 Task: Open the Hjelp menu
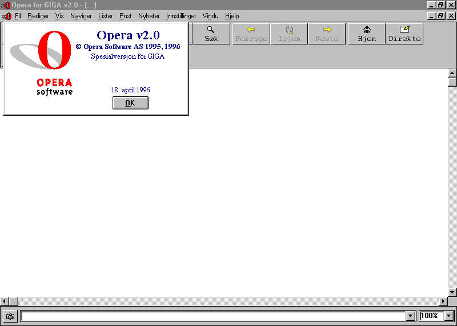pos(232,16)
